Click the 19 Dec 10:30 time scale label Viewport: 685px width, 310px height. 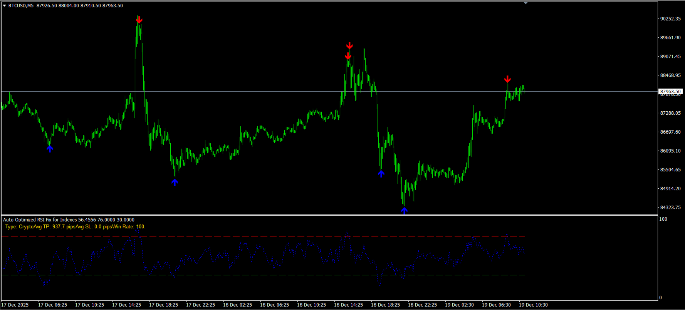click(x=533, y=305)
